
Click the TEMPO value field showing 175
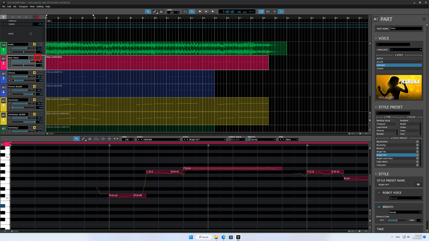(x=39, y=24)
